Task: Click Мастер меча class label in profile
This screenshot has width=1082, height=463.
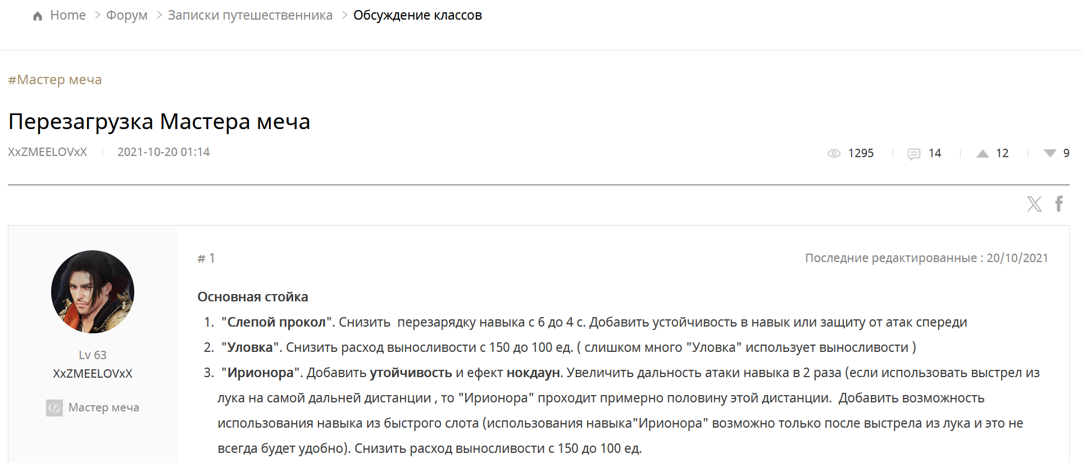Action: tap(104, 407)
